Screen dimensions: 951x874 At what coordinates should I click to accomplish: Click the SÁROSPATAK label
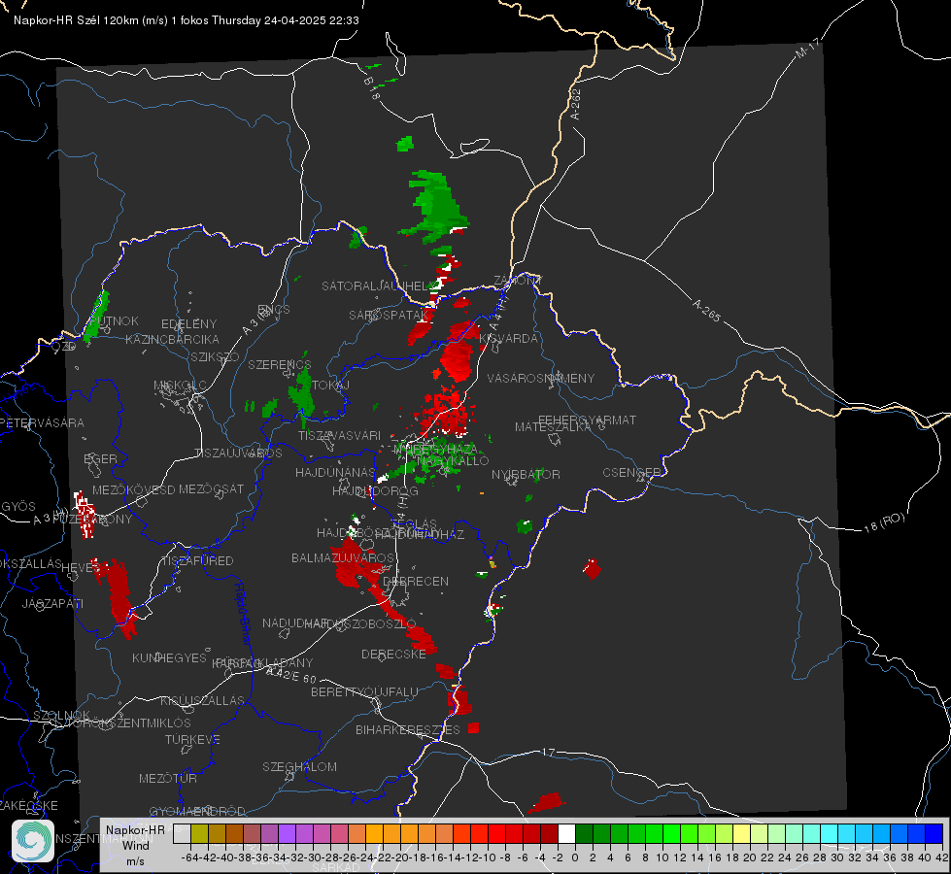(389, 315)
